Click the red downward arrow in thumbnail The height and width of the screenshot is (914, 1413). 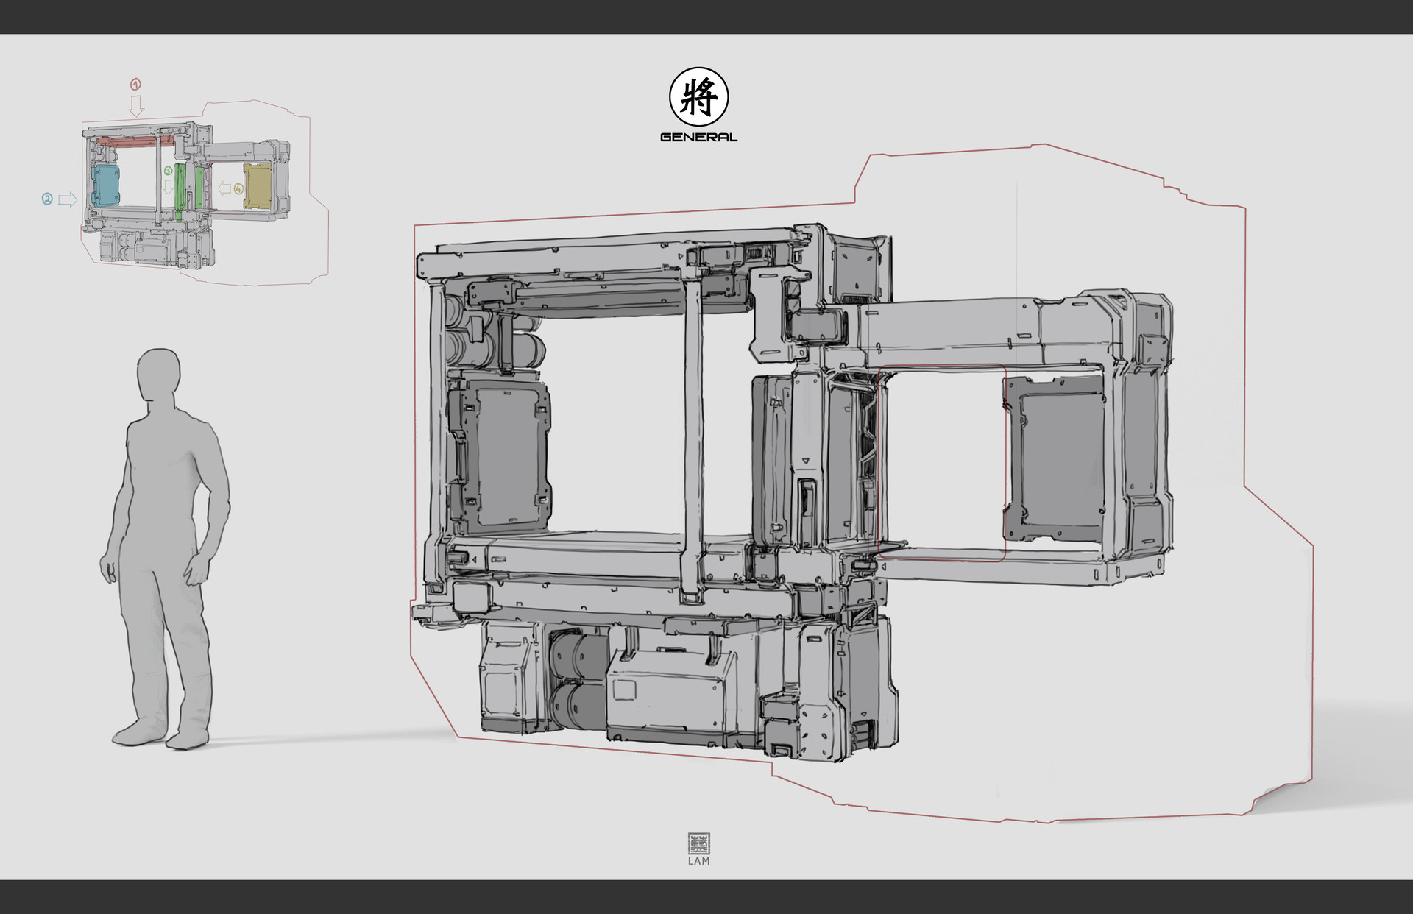(x=136, y=106)
